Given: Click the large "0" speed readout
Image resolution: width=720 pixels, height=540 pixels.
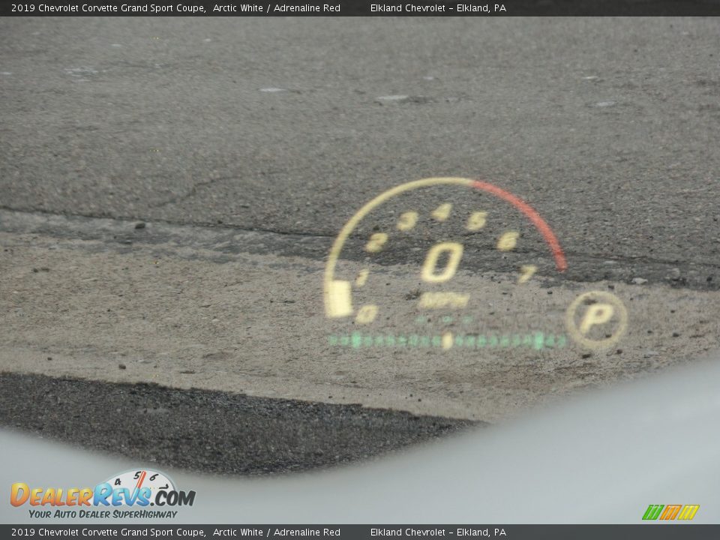Looking at the screenshot, I should click(442, 262).
